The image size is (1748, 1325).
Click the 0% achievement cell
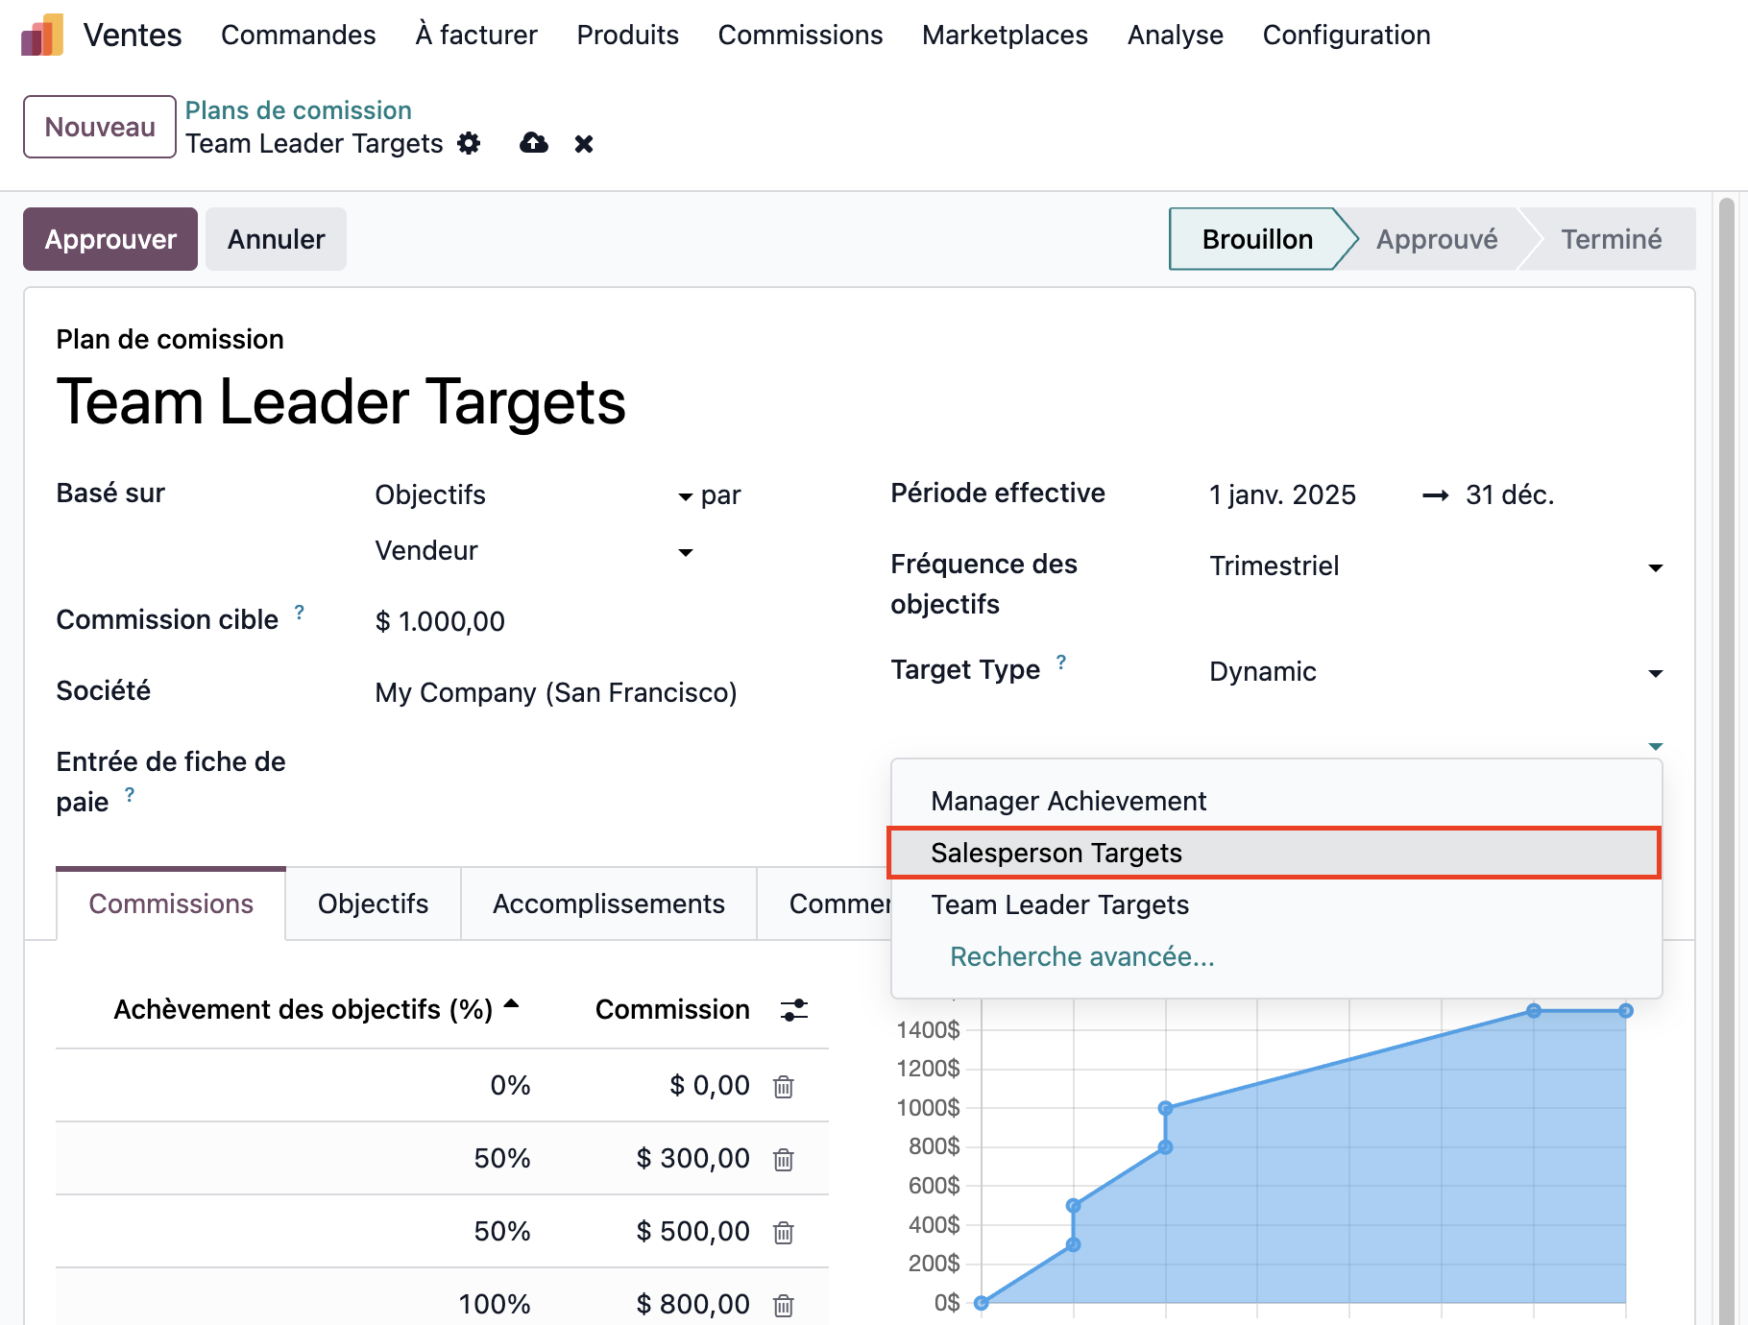pos(510,1086)
